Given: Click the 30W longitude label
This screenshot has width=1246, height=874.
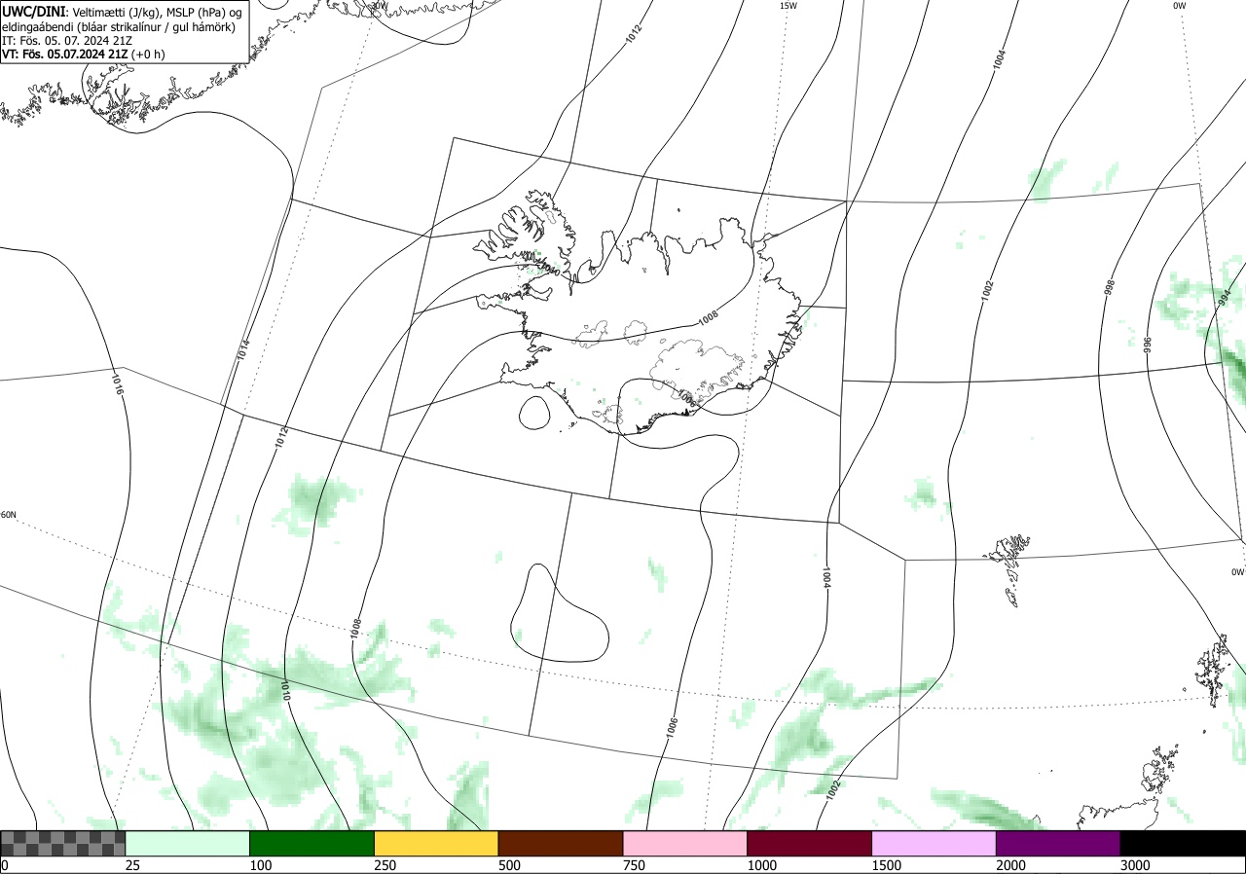Looking at the screenshot, I should [379, 5].
